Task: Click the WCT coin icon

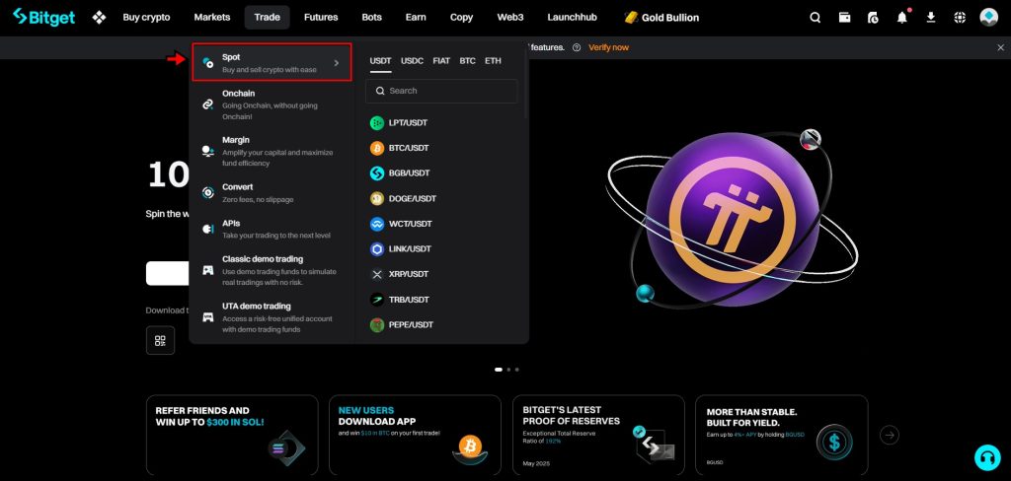Action: 377,224
